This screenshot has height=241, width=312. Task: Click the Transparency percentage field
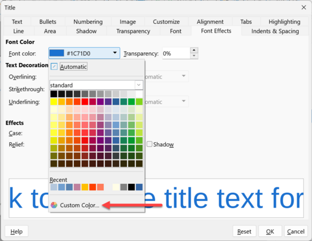[176, 53]
